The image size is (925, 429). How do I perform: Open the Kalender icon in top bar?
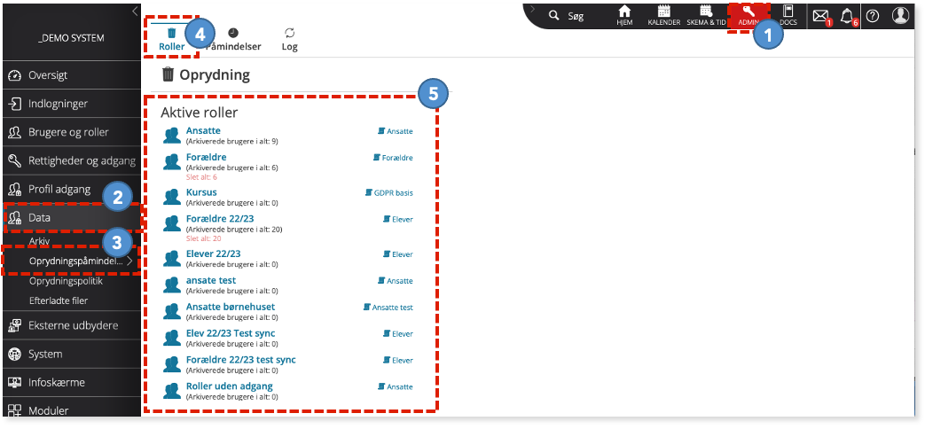(x=663, y=15)
